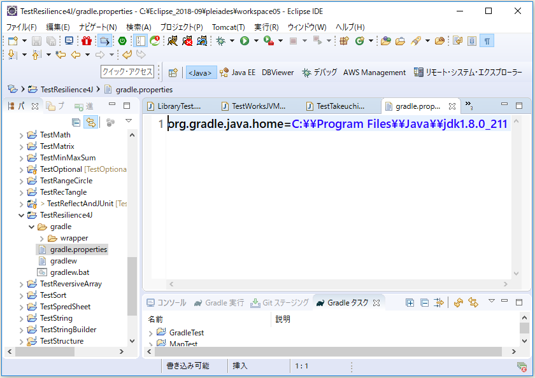This screenshot has width=535, height=378.
Task: Switch to the コンソール tab
Action: click(x=166, y=303)
